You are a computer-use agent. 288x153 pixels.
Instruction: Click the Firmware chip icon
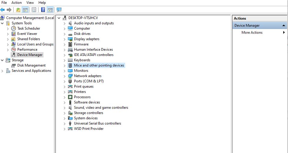tap(70, 44)
